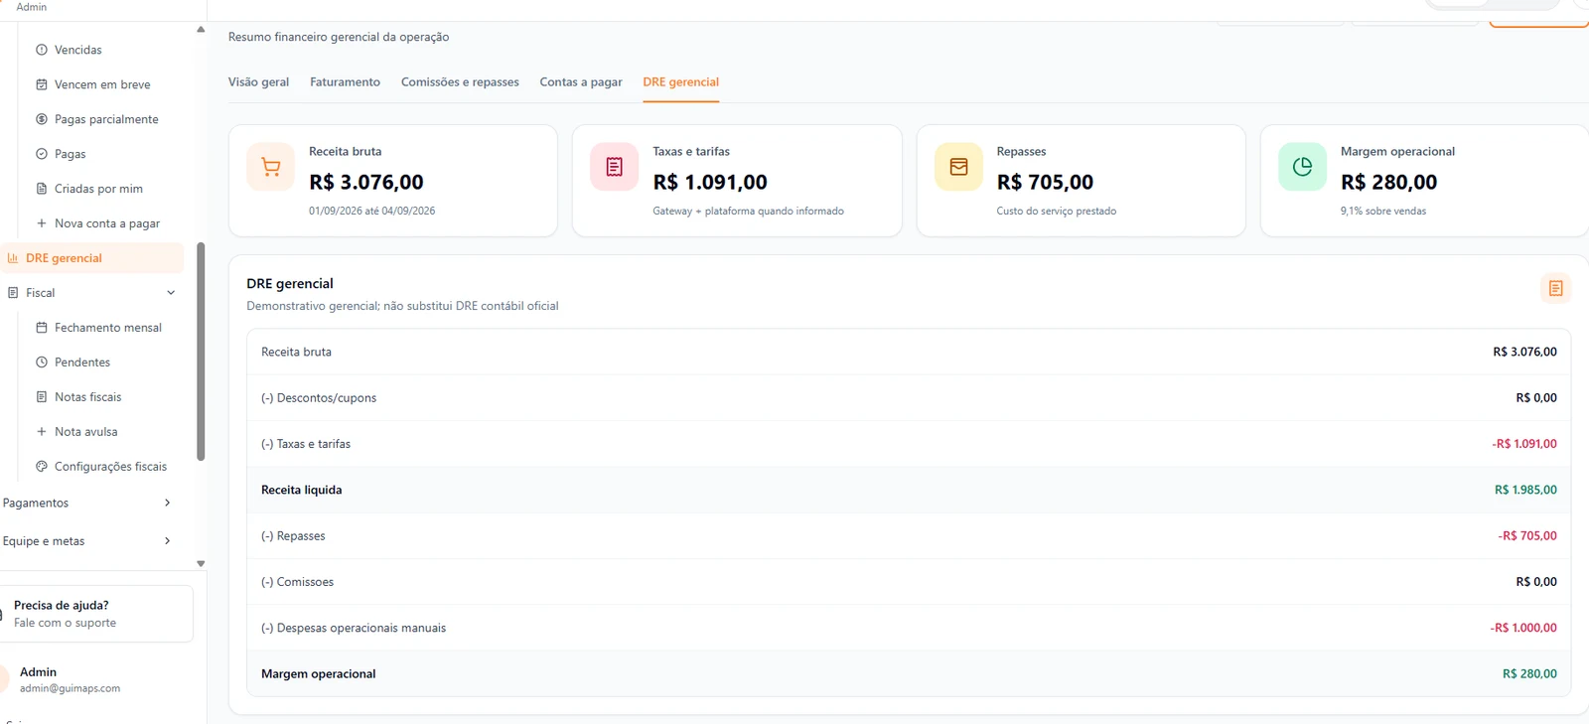This screenshot has width=1589, height=724.
Task: Collapse the Fiscal section chevron
Action: pos(171,293)
